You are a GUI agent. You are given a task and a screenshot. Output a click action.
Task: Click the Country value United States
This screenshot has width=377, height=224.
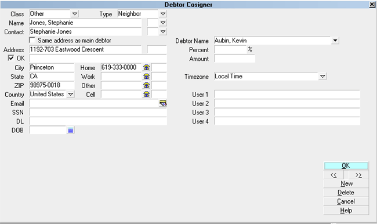tap(47, 94)
